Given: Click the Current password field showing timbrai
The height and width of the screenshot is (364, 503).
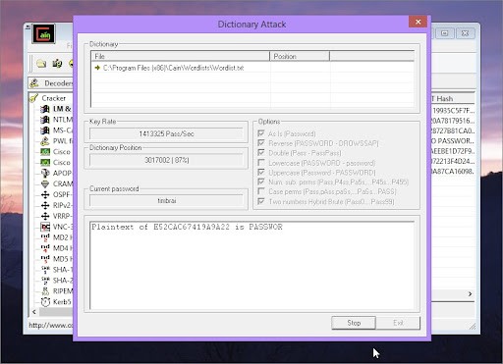Looking at the screenshot, I should tap(166, 201).
